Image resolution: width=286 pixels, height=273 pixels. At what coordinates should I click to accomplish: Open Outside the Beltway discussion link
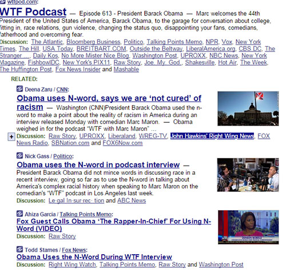156,49
